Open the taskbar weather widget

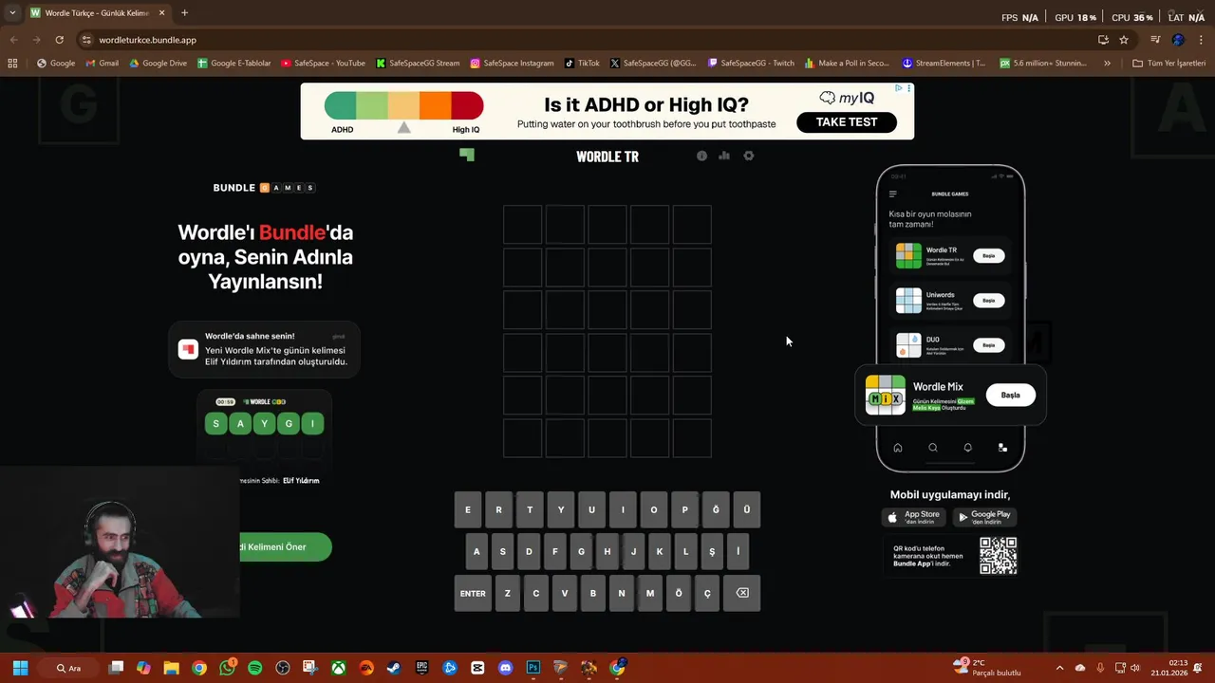(x=987, y=668)
